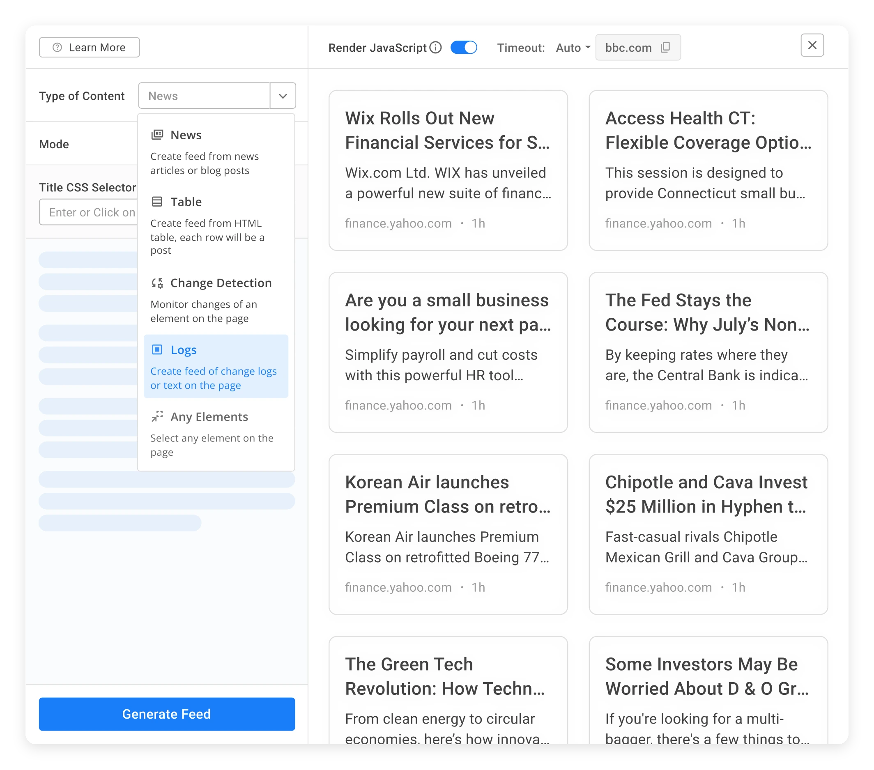The width and height of the screenshot is (874, 770).
Task: Close the feed builder dialog
Action: click(812, 45)
